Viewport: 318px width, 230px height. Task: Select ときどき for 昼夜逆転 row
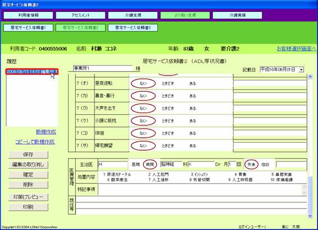(168, 83)
